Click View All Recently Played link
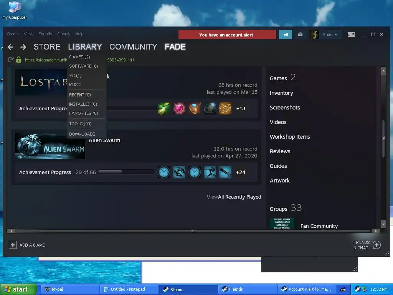This screenshot has height=295, width=393. (234, 197)
